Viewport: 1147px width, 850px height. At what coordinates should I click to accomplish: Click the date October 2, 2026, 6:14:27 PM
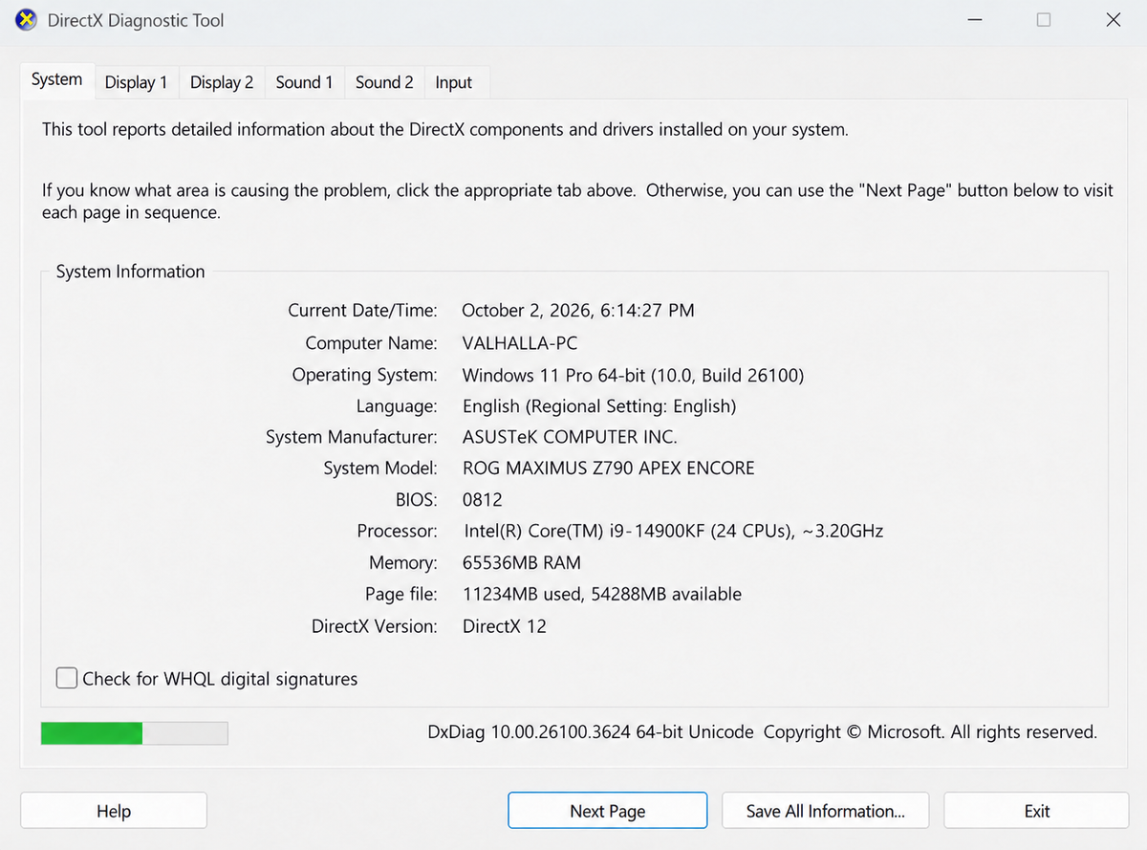(578, 310)
